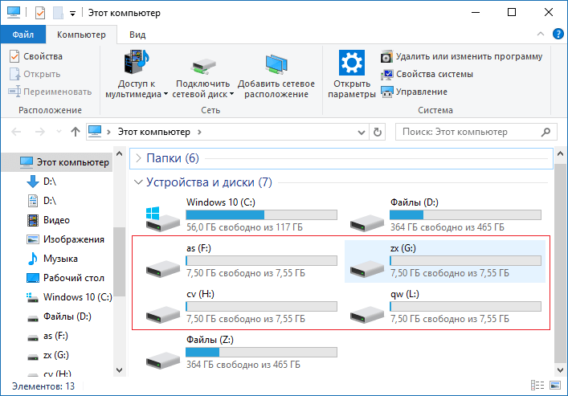Click the refresh button in address bar
This screenshot has height=396, width=568.
click(x=378, y=132)
